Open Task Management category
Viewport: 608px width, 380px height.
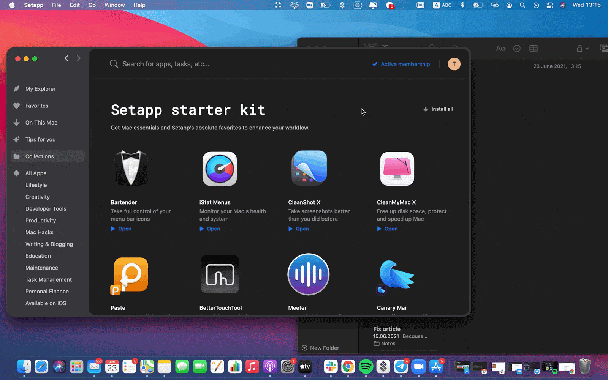(x=49, y=279)
